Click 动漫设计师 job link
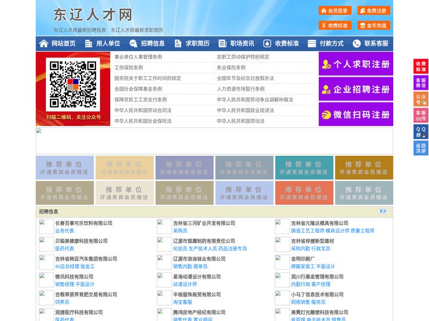This screenshot has width=429, height=321. coord(185,284)
